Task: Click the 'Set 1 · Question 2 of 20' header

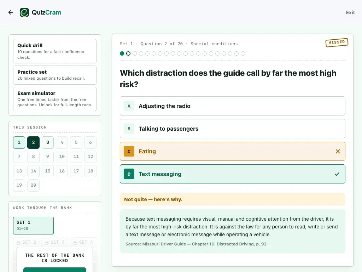Action: 179,44
